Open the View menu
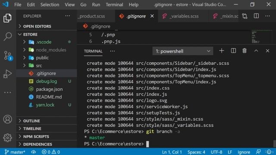This screenshot has width=276, height=155. pos(69,5)
